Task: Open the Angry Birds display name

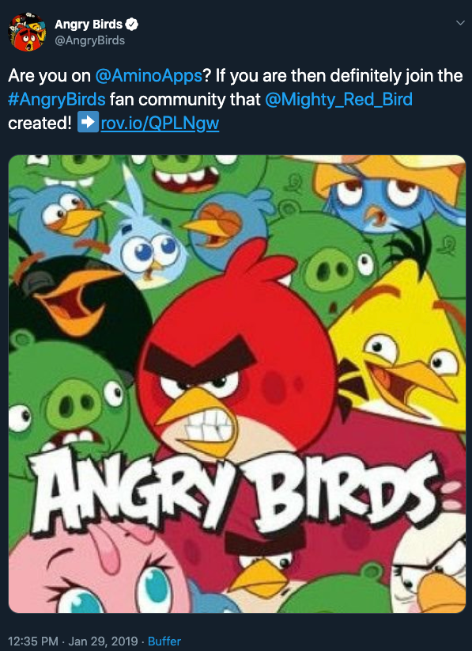Action: [x=89, y=25]
